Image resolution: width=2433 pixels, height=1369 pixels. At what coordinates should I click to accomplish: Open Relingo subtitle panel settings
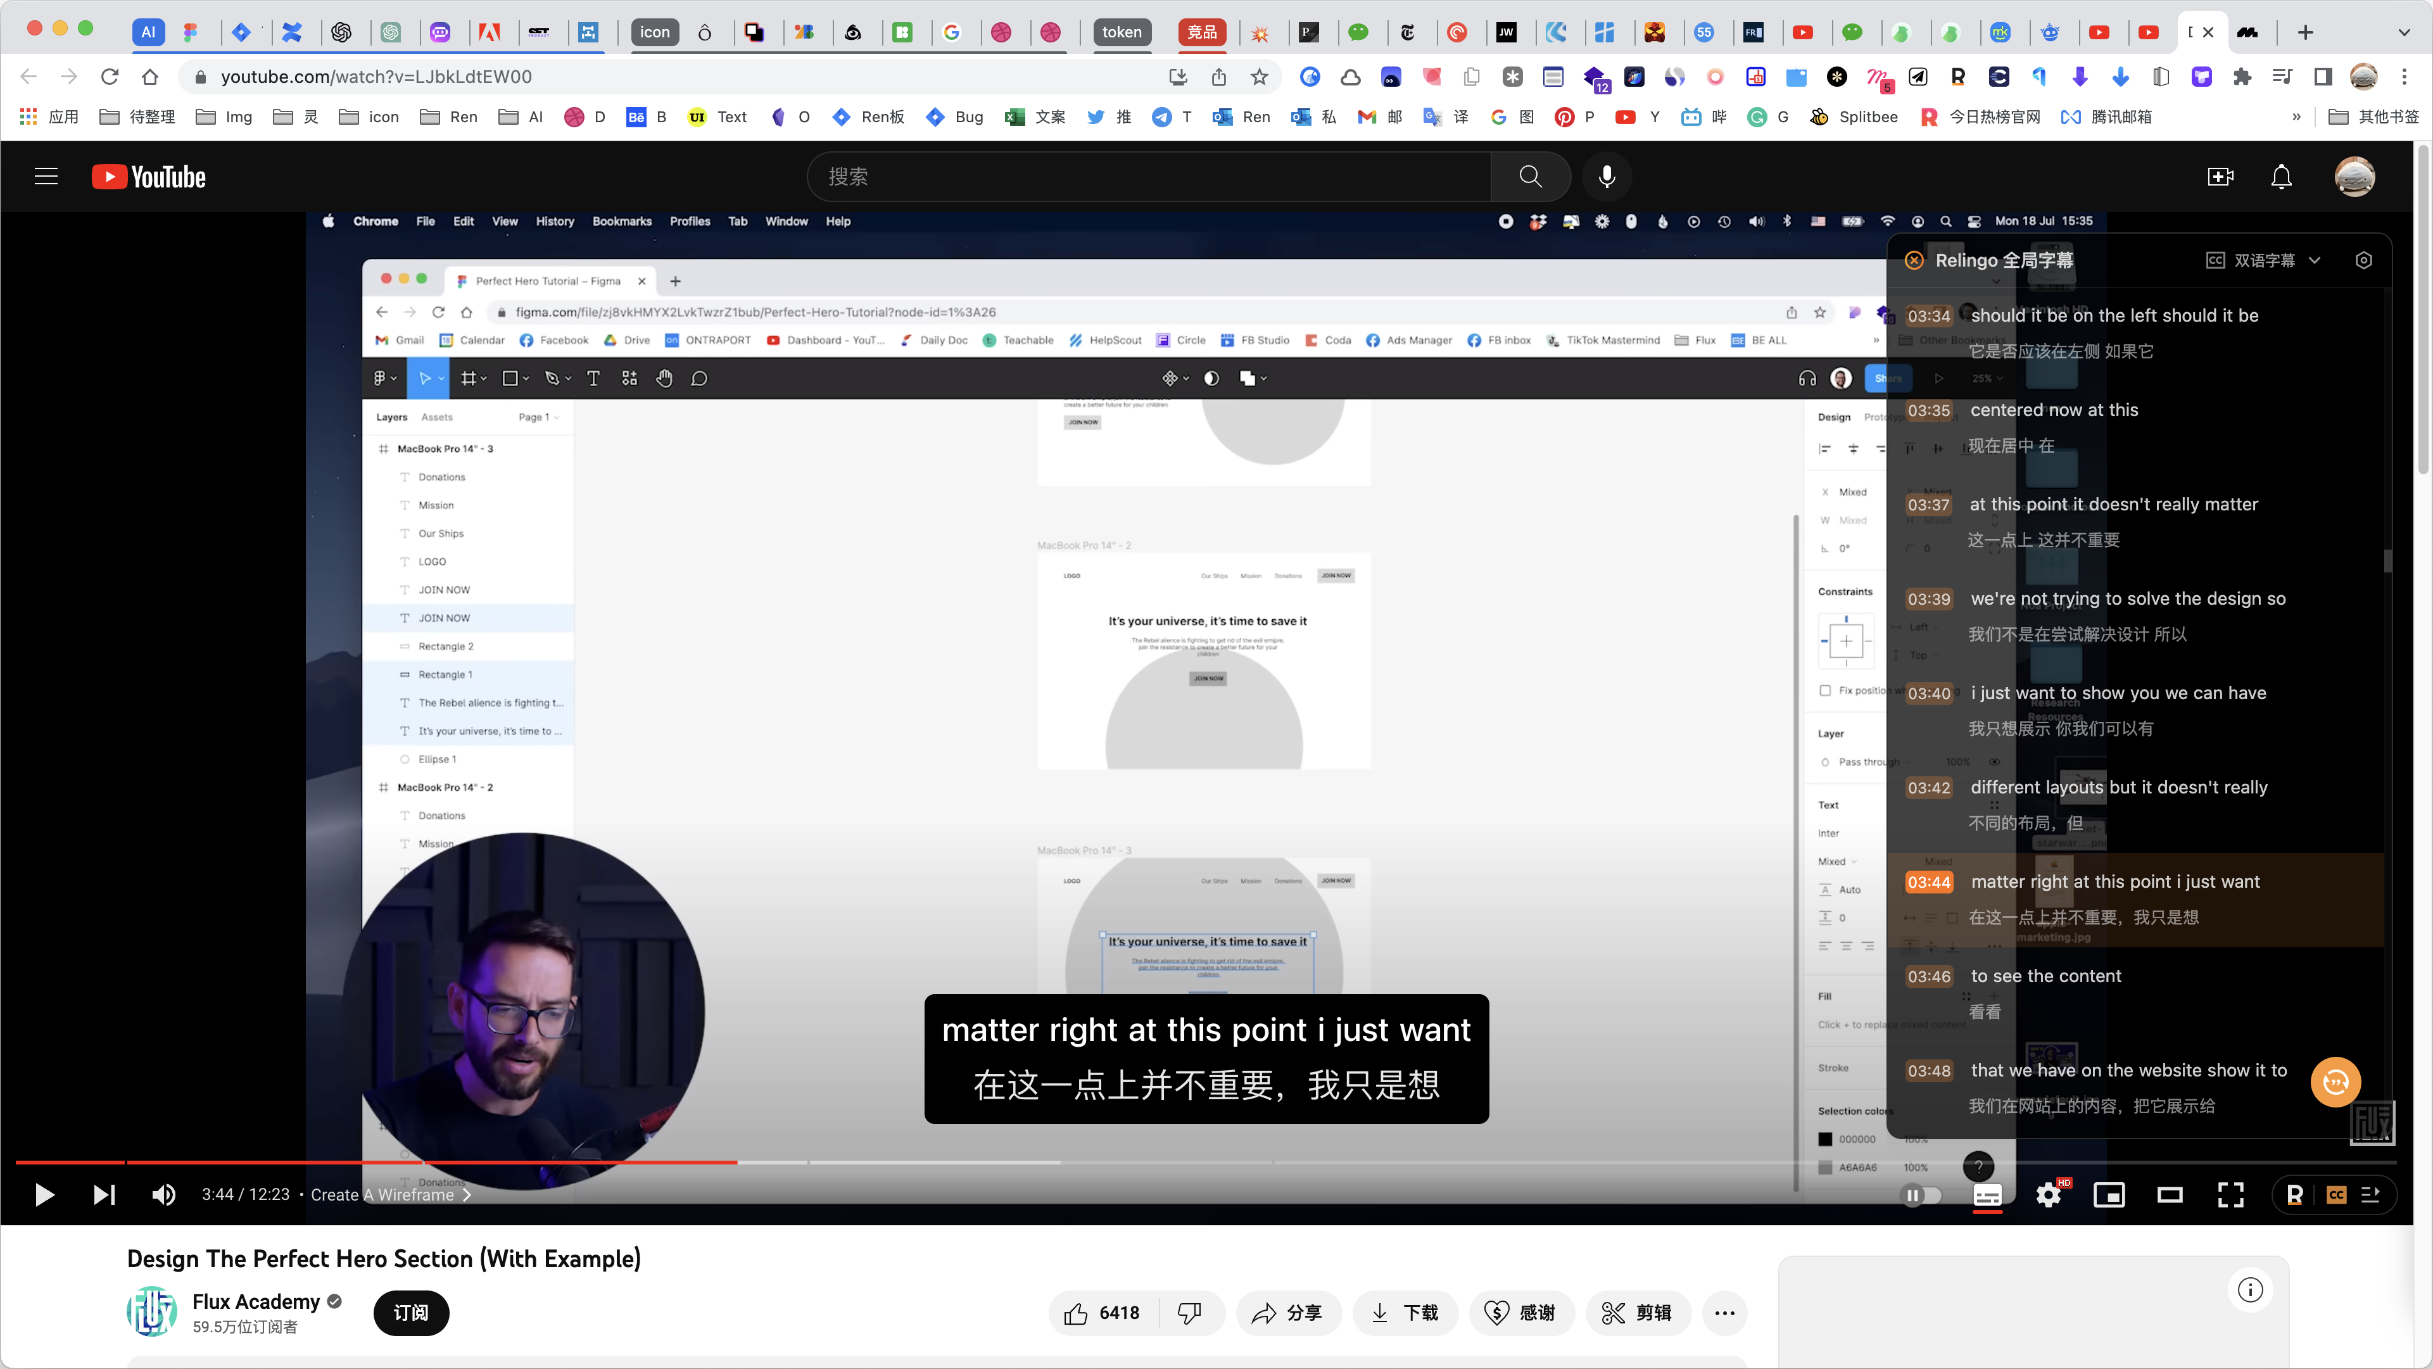pyautogui.click(x=2363, y=261)
